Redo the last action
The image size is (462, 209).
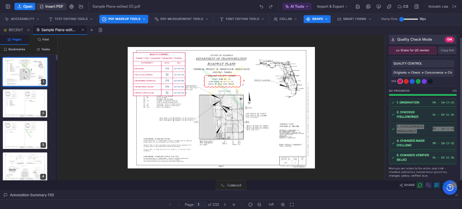coord(271,6)
